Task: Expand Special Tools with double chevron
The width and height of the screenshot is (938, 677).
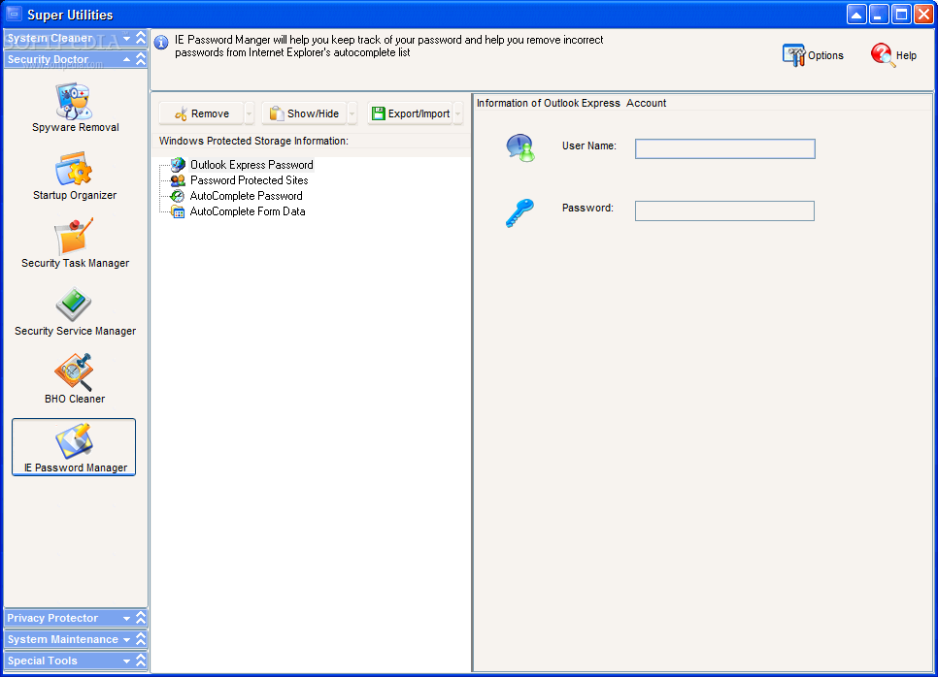Action: pos(141,661)
